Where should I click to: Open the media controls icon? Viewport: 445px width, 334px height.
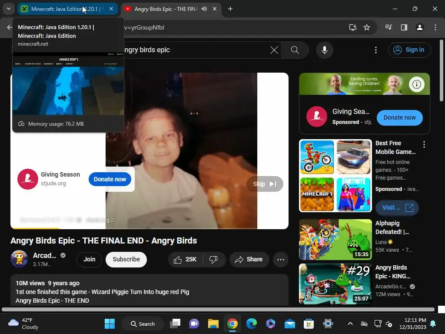click(389, 27)
